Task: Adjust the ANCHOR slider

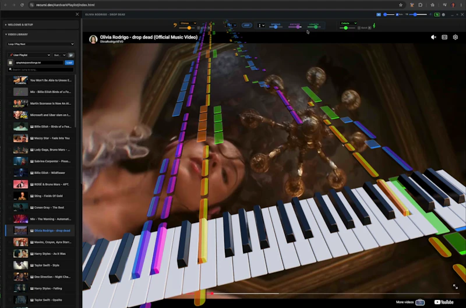Action: pos(295,27)
